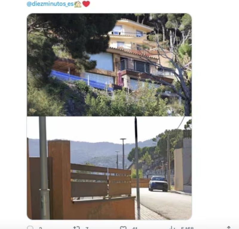The image size is (239, 229).
Task: Like the tweet with the heart icon
Action: click(123, 228)
